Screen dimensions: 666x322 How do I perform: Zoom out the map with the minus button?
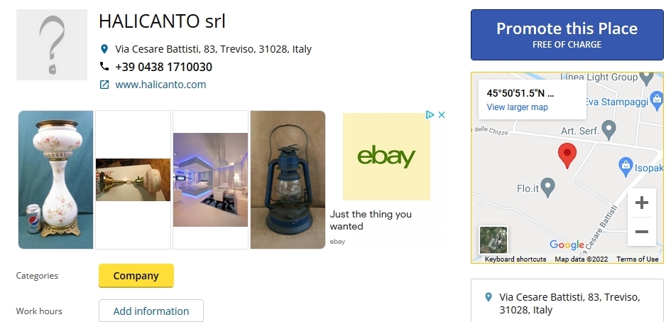pyautogui.click(x=641, y=232)
